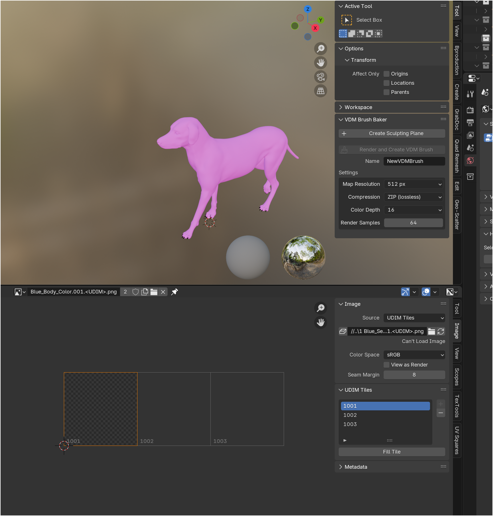The image size is (493, 516).
Task: Open the Render properties tab icon
Action: (x=470, y=110)
